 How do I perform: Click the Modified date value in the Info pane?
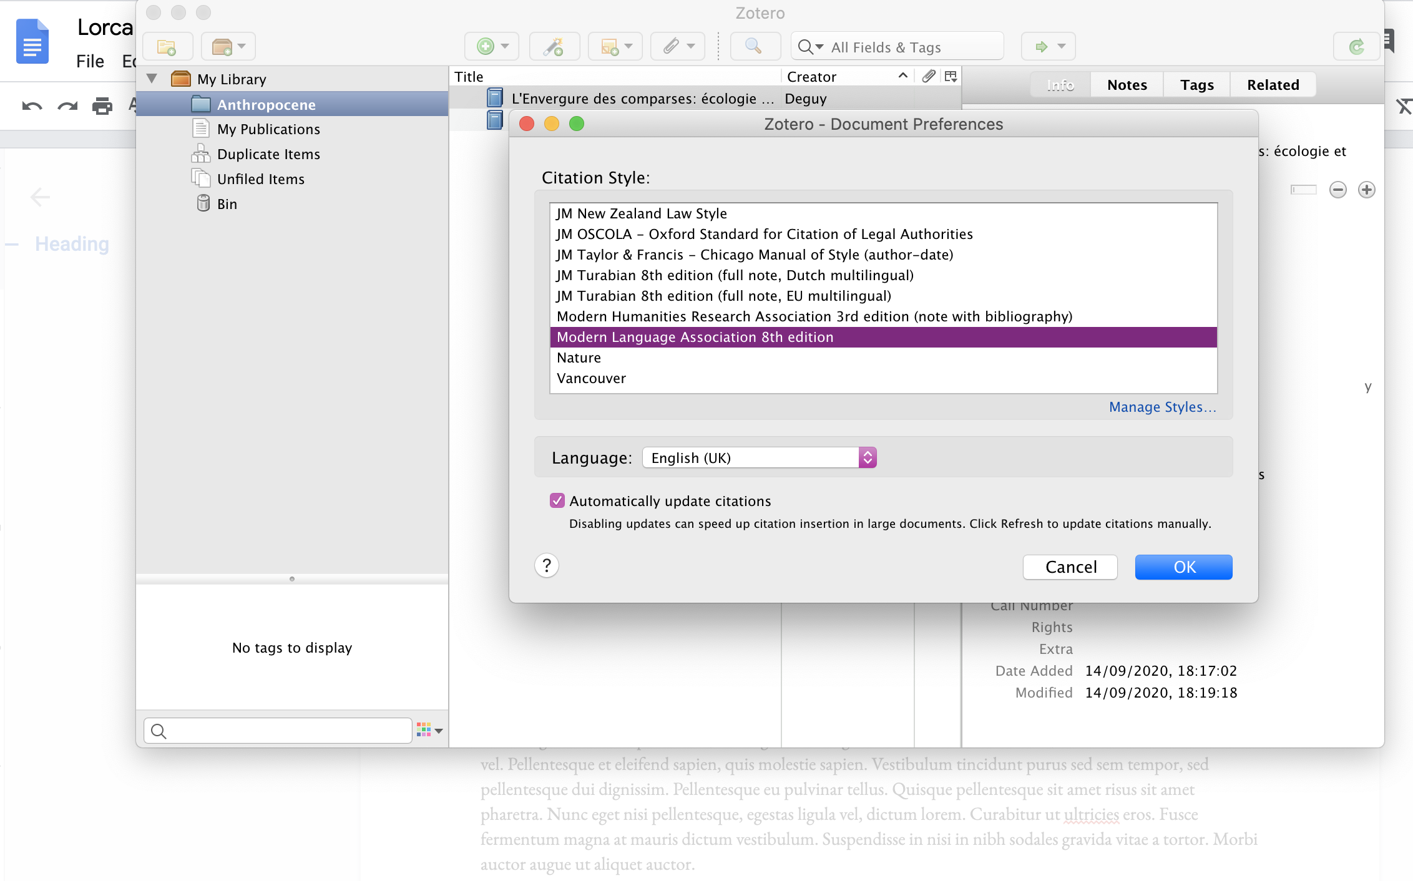(x=1161, y=693)
